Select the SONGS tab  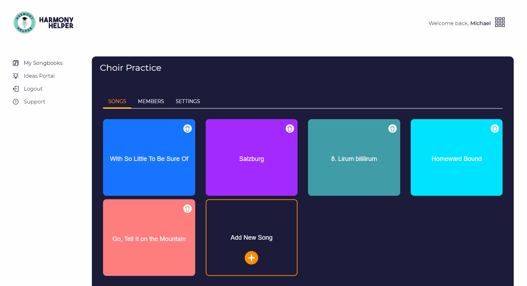117,101
